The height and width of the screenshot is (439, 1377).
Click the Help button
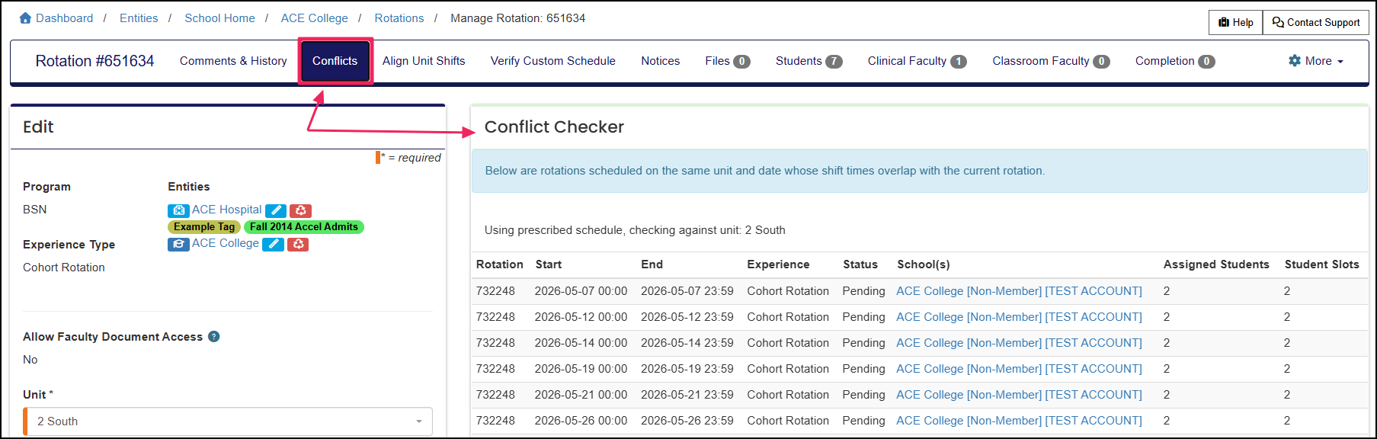(1236, 22)
